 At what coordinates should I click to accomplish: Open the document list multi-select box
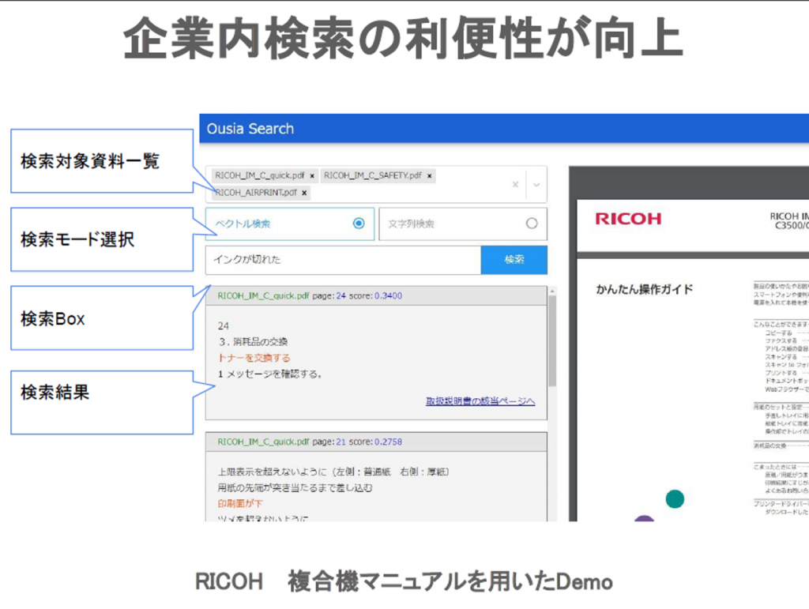tap(395, 184)
